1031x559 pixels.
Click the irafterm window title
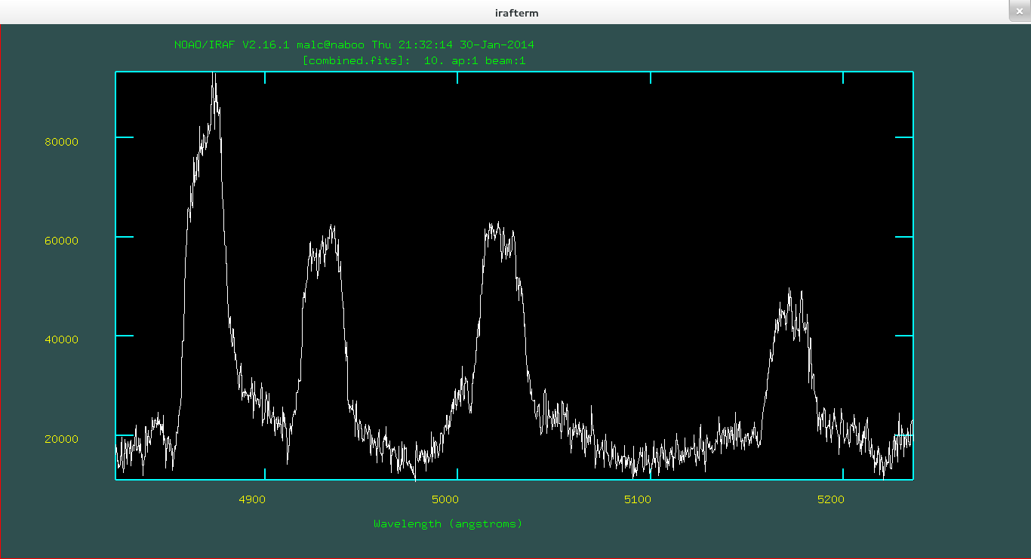click(x=516, y=13)
